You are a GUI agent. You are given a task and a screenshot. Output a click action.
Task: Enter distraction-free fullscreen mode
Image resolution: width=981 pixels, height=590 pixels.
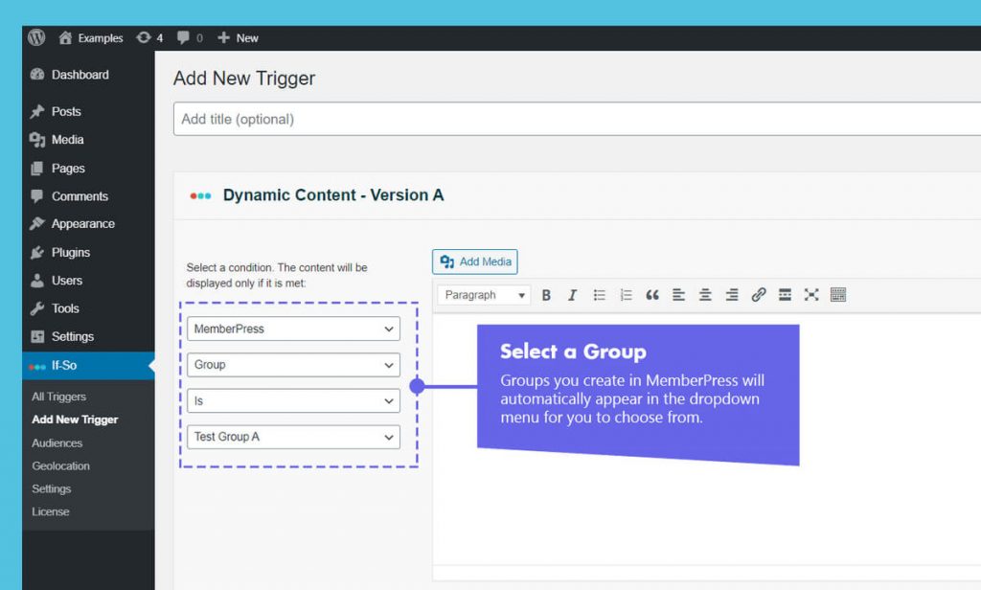point(811,295)
